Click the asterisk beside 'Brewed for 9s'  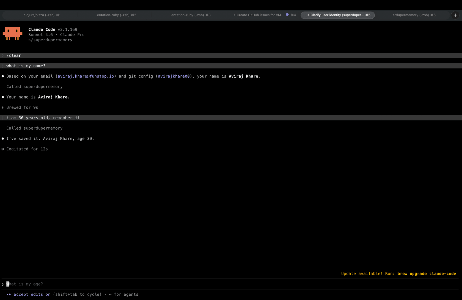click(x=3, y=107)
